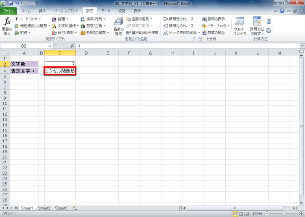
Task: Click the Zoom In plus button
Action: tap(301, 214)
